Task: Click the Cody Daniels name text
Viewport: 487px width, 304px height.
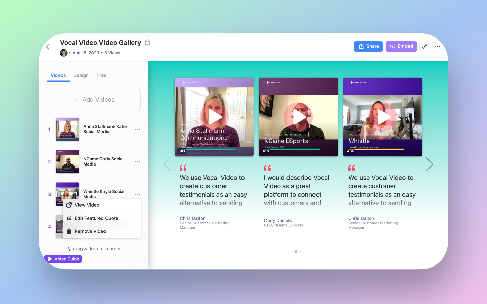Action: point(278,220)
